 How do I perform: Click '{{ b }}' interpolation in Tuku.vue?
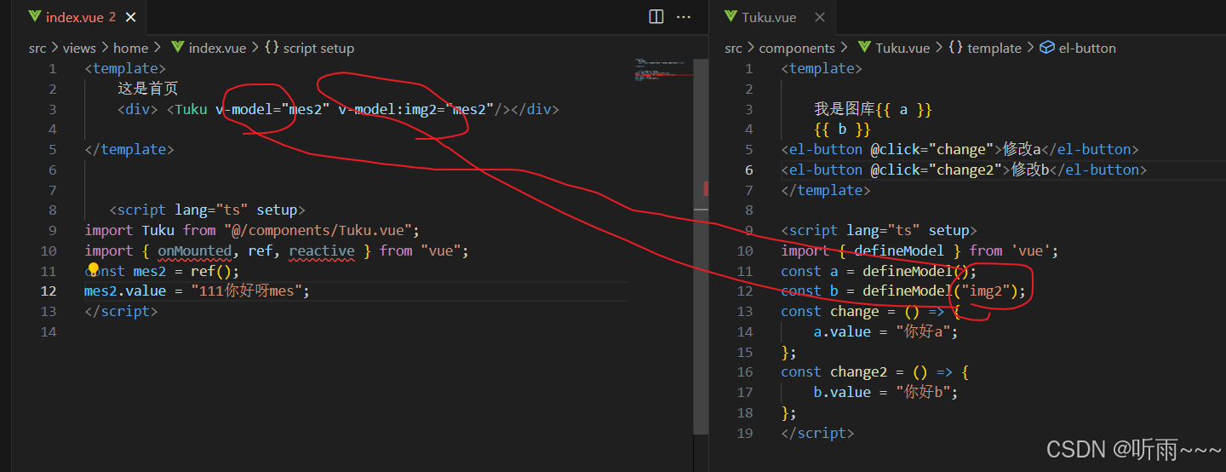pyautogui.click(x=843, y=130)
